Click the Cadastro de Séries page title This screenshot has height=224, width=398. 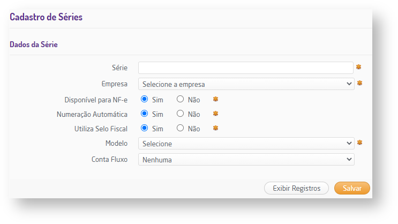tap(46, 17)
